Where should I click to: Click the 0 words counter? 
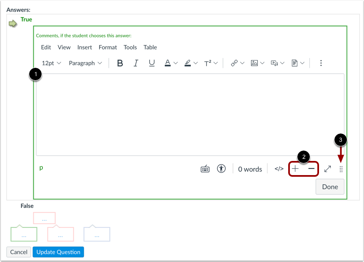point(250,169)
